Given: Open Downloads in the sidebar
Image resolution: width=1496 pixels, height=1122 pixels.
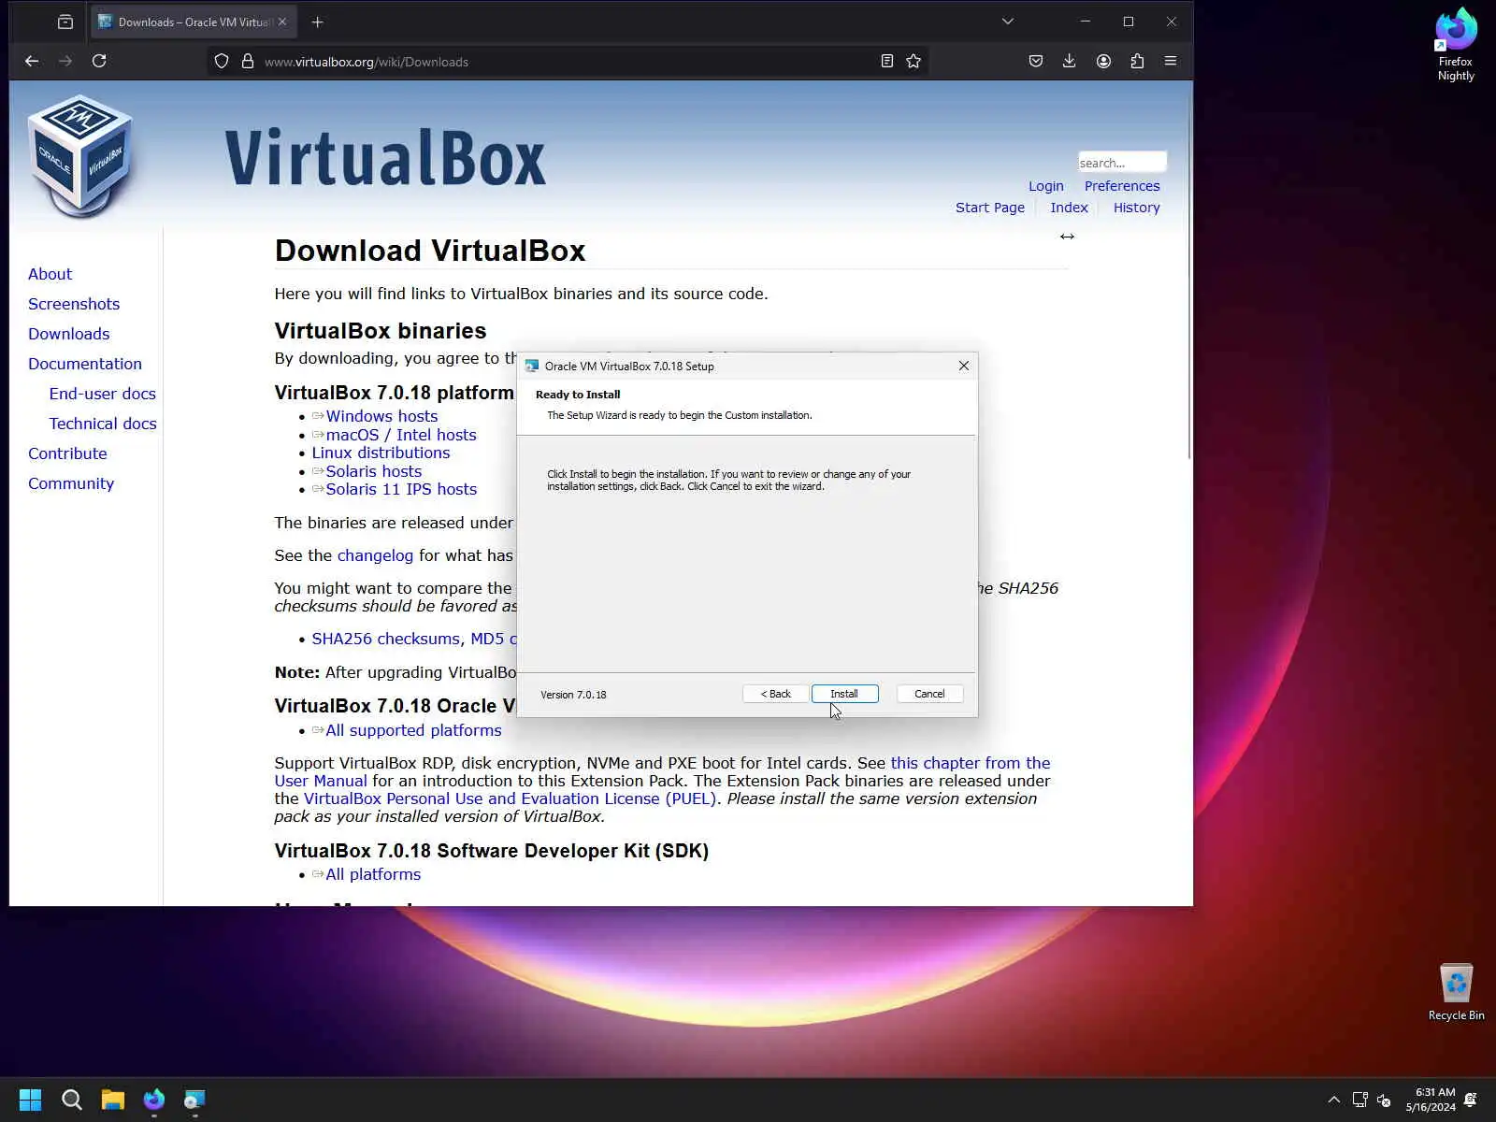Looking at the screenshot, I should click(68, 334).
